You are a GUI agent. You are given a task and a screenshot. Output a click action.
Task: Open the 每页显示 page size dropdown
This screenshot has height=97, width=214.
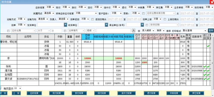click(x=18, y=88)
